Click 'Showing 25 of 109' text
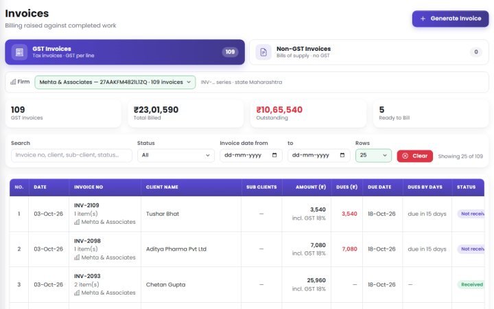Screen dimensions: 494x309 click(460, 157)
